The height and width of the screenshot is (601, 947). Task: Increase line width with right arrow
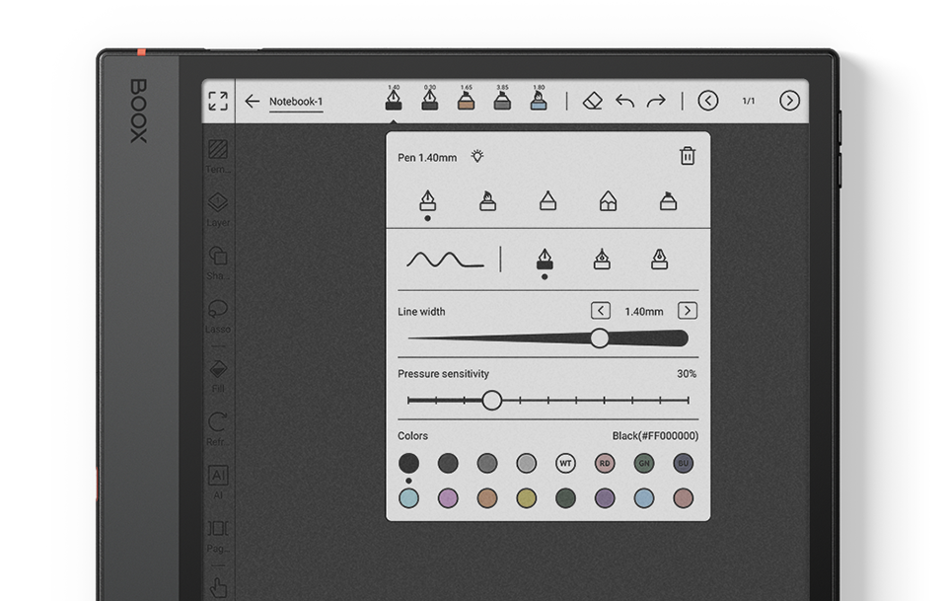(x=688, y=311)
